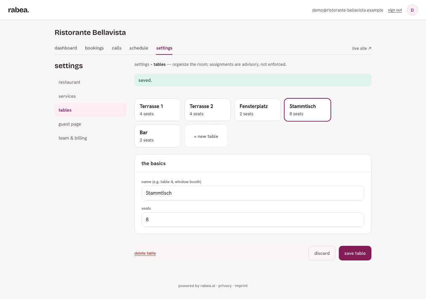Image resolution: width=426 pixels, height=299 pixels.
Task: Click the seats input field
Action: (x=253, y=220)
